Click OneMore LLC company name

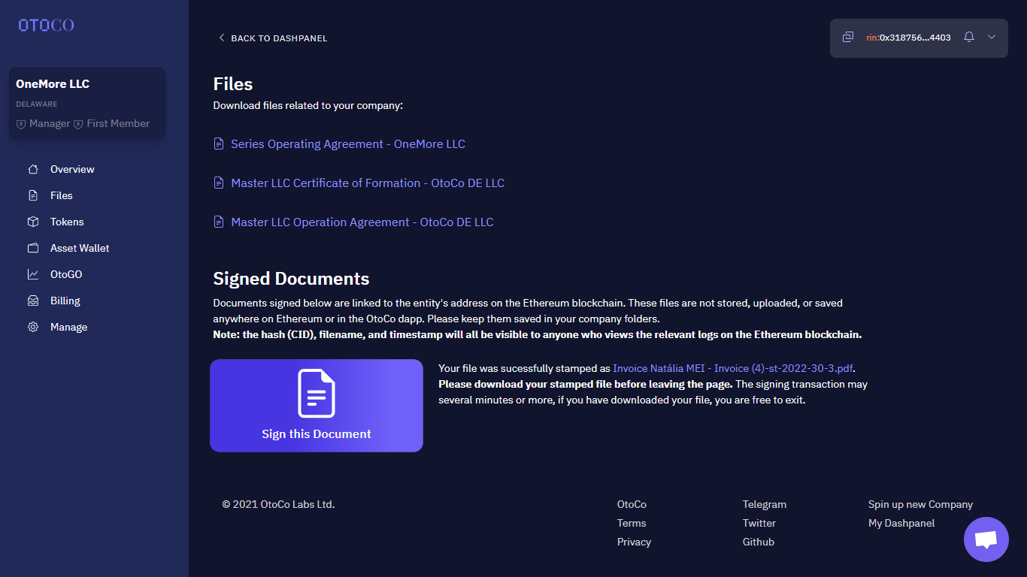(x=53, y=84)
